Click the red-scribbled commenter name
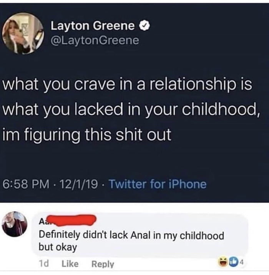This screenshot has height=275, width=269. (x=67, y=220)
